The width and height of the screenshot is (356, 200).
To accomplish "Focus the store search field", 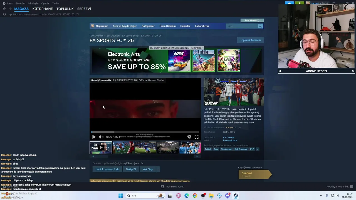I will tap(242, 26).
